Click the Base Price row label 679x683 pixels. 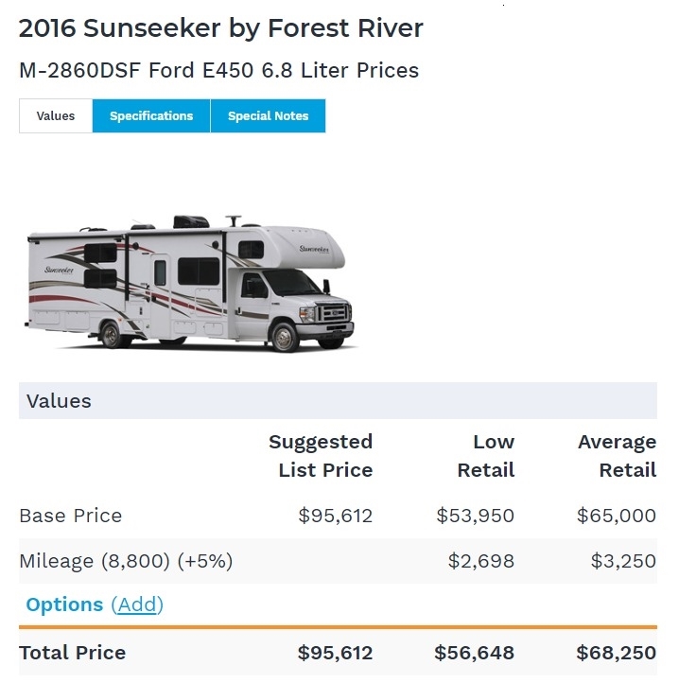coord(71,516)
